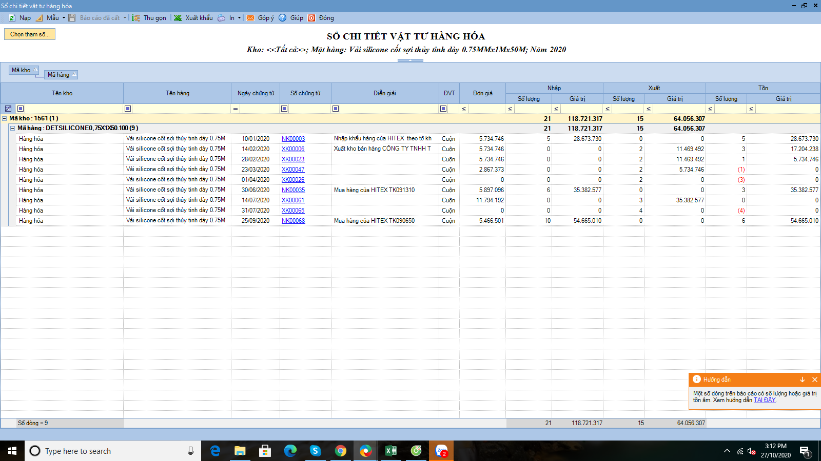Click the Ngày chứng từ column header
Image resolution: width=821 pixels, height=461 pixels.
[x=256, y=93]
